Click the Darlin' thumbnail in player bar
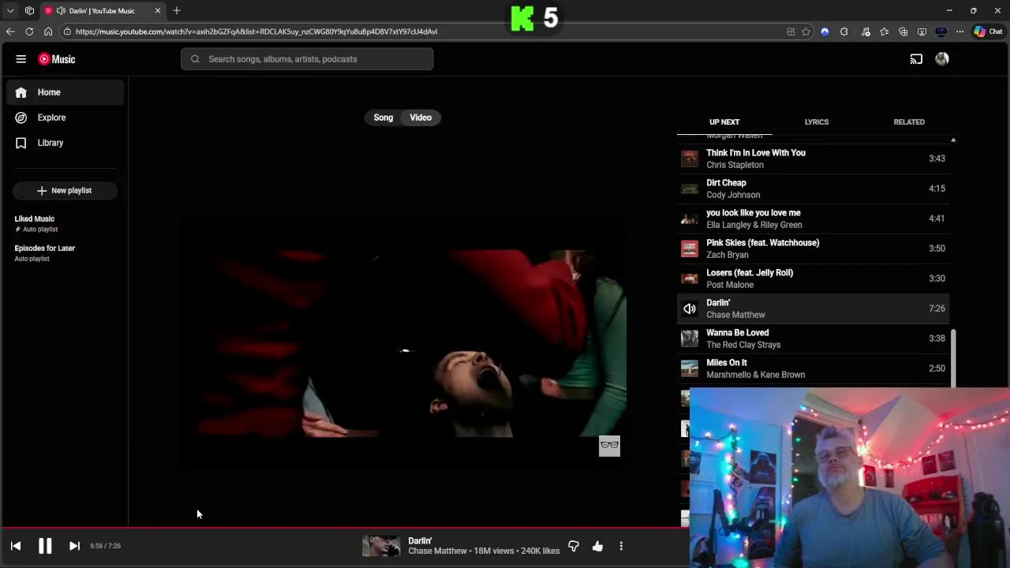Image resolution: width=1010 pixels, height=568 pixels. coord(381,546)
